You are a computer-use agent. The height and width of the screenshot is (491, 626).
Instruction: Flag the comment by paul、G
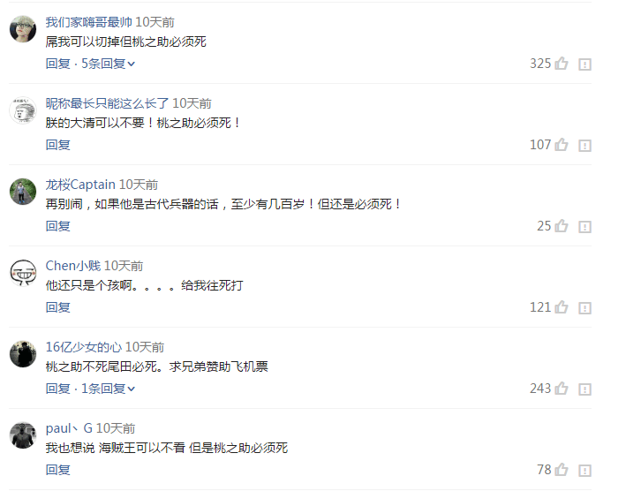585,470
